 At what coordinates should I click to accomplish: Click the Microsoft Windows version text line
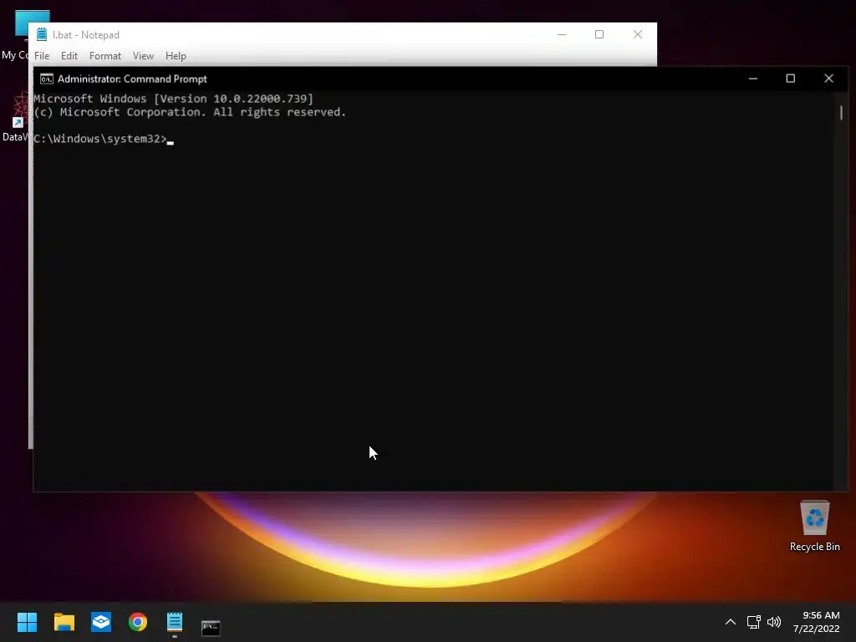(174, 99)
